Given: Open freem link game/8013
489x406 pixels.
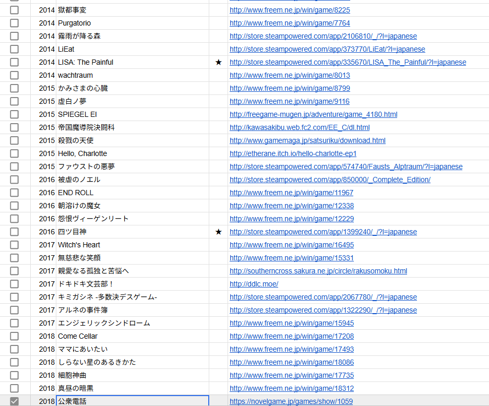Looking at the screenshot, I should (x=290, y=76).
